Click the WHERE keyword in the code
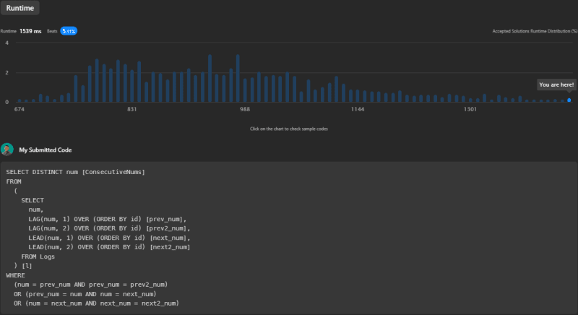The width and height of the screenshot is (578, 315). 15,275
